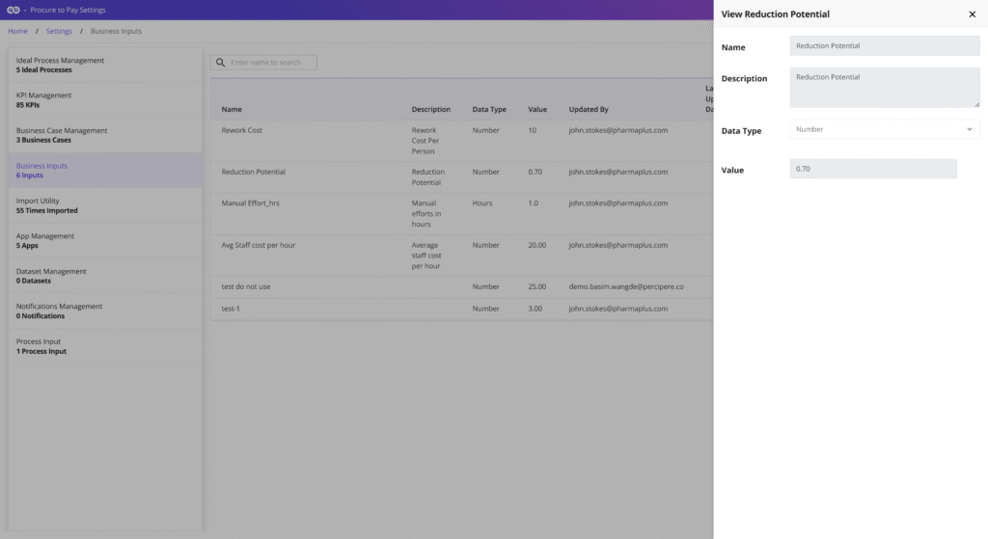Go to App Management section

coord(104,241)
